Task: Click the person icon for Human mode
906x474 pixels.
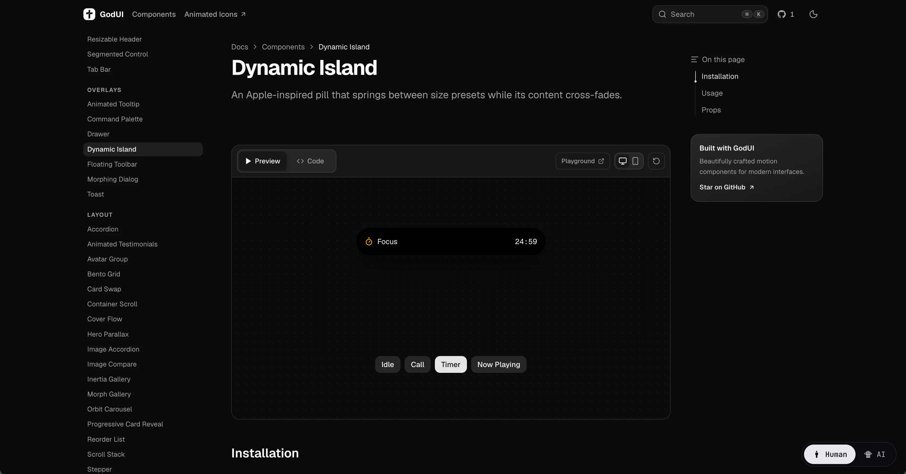Action: 817,454
